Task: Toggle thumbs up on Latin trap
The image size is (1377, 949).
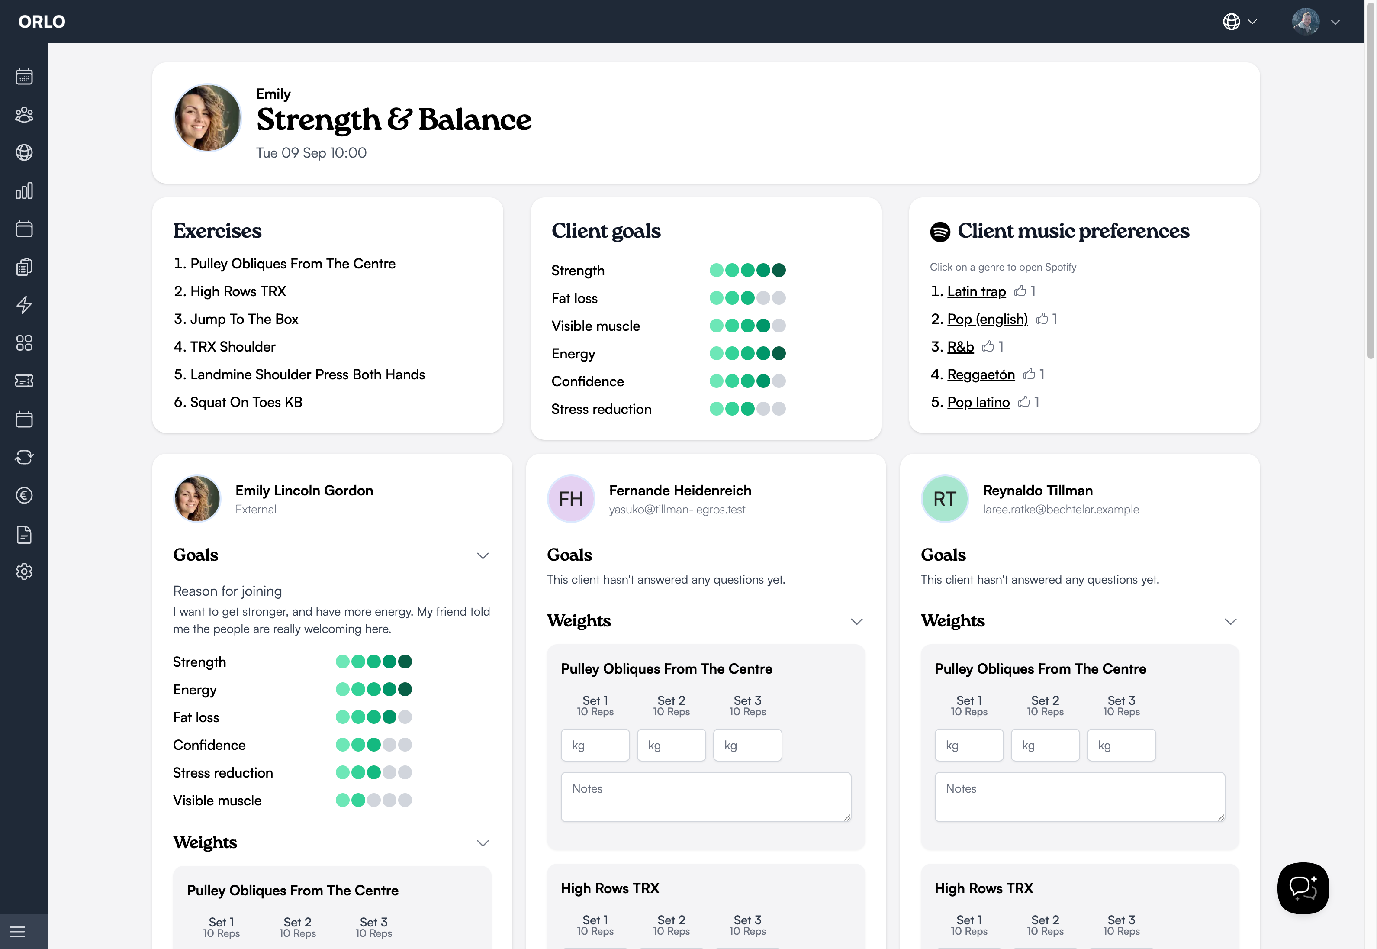Action: click(1020, 291)
